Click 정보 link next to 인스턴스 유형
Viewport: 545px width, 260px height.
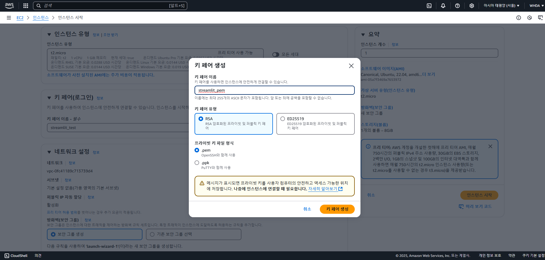point(96,35)
